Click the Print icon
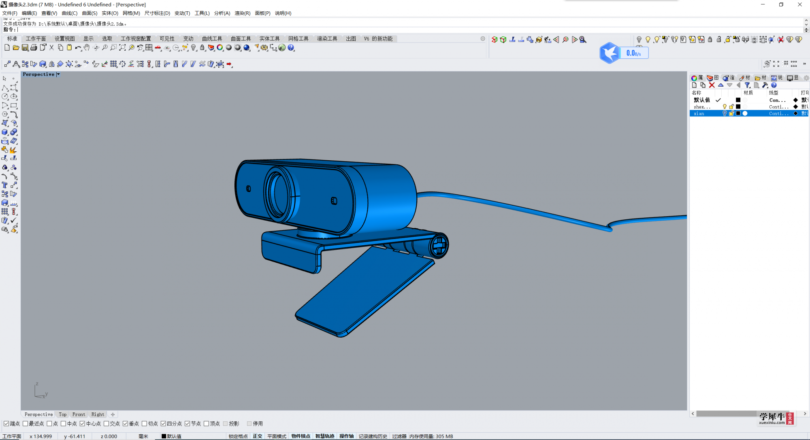Screen dimensions: 810x440 coord(34,48)
